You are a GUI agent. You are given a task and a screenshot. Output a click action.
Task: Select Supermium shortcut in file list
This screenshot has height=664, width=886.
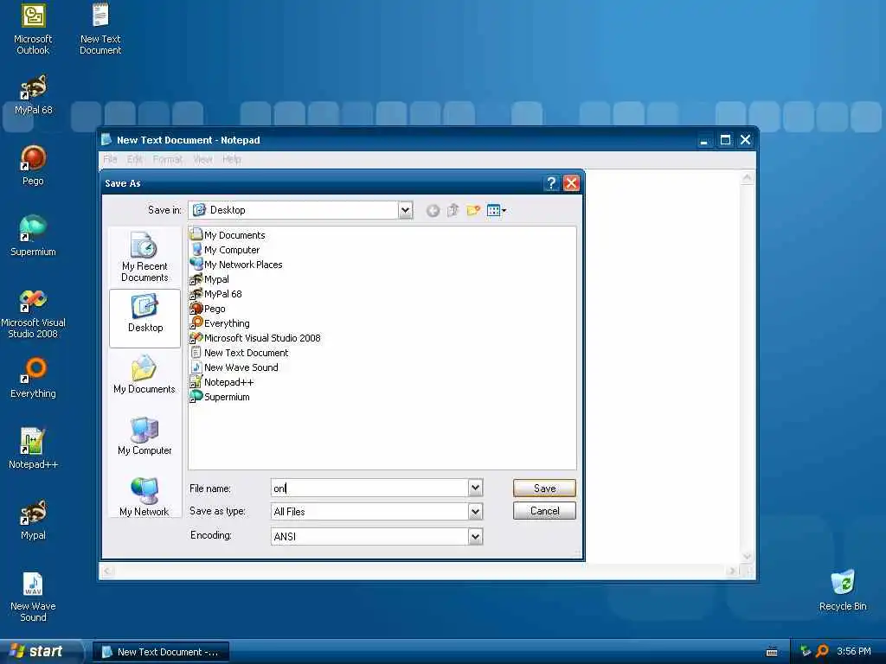pyautogui.click(x=220, y=396)
